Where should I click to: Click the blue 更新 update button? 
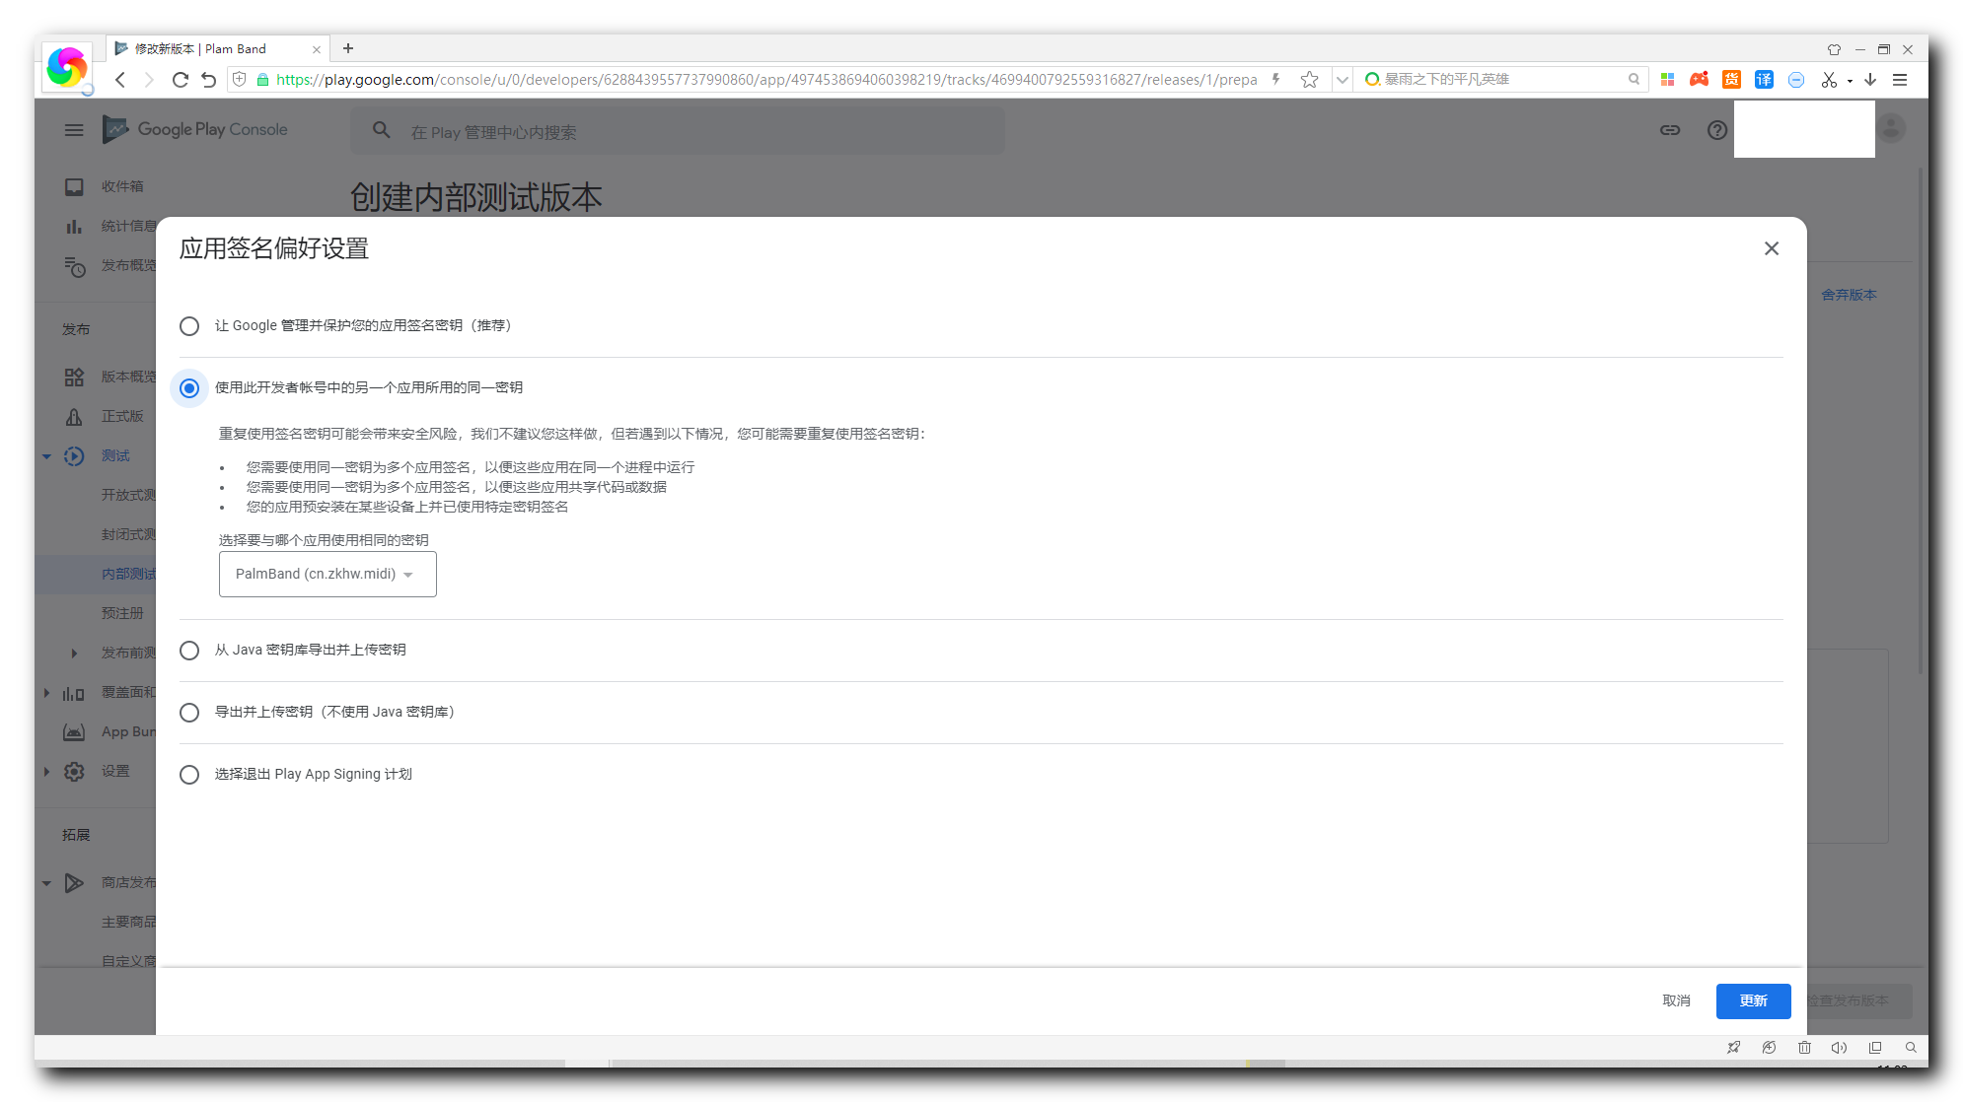coord(1753,1000)
